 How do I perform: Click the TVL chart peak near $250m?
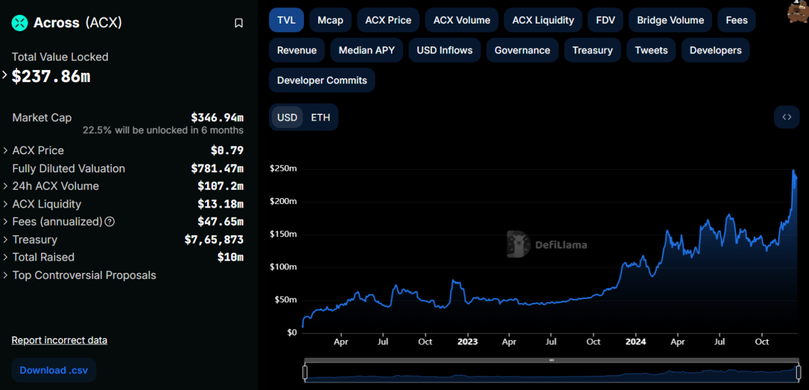click(x=794, y=170)
